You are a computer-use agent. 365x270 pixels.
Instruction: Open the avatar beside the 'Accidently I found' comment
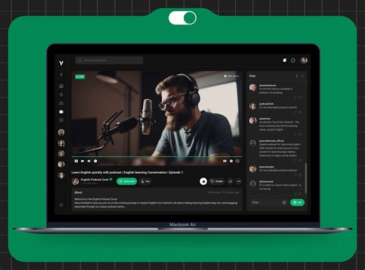pos(253,121)
